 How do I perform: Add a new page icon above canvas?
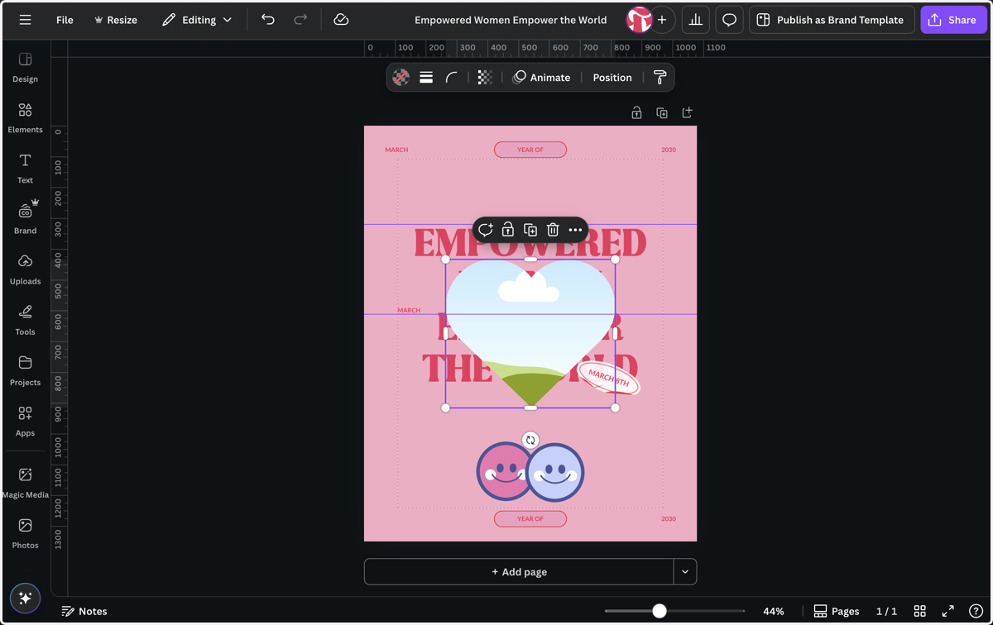687,112
